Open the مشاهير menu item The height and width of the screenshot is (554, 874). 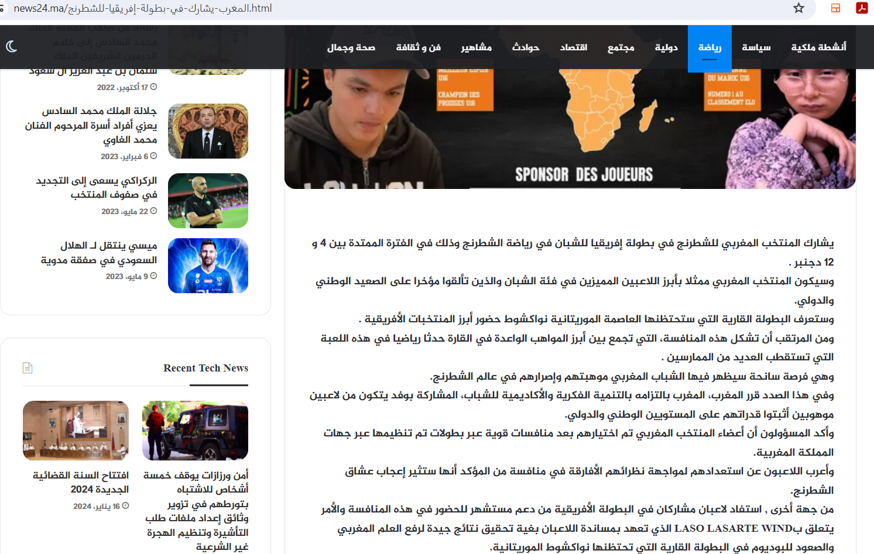pyautogui.click(x=476, y=47)
